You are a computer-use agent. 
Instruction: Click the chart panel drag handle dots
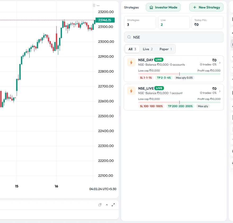pyautogui.click(x=94, y=5)
